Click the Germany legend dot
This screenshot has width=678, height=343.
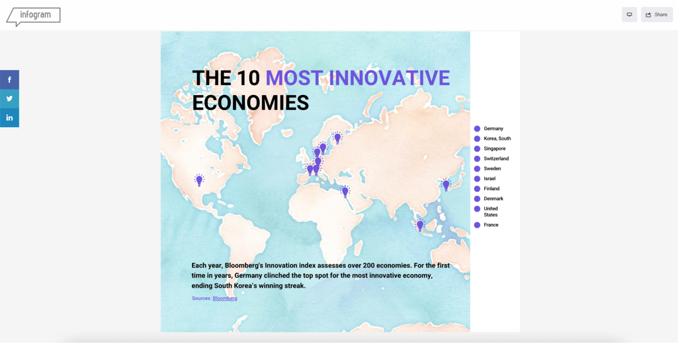[x=477, y=129]
